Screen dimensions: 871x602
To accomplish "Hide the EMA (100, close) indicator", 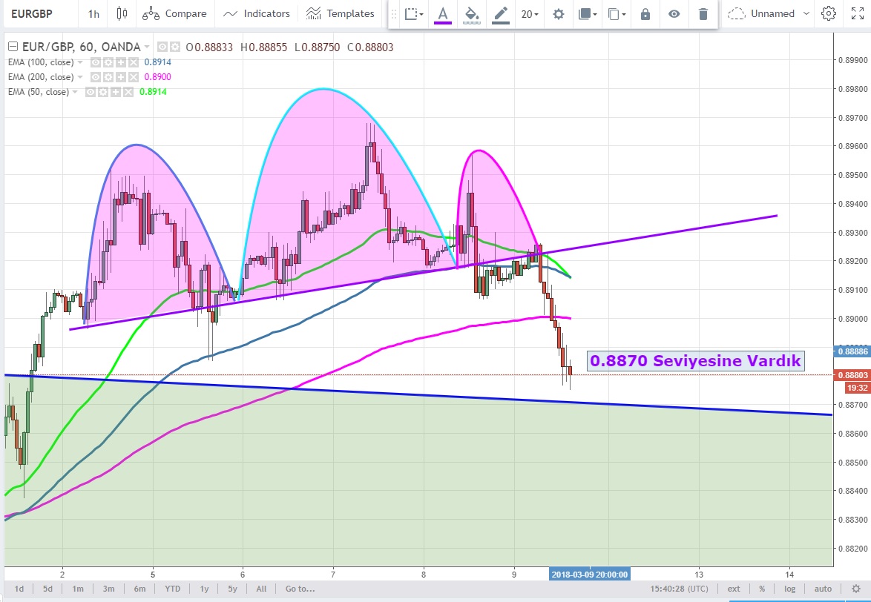I will (x=96, y=62).
